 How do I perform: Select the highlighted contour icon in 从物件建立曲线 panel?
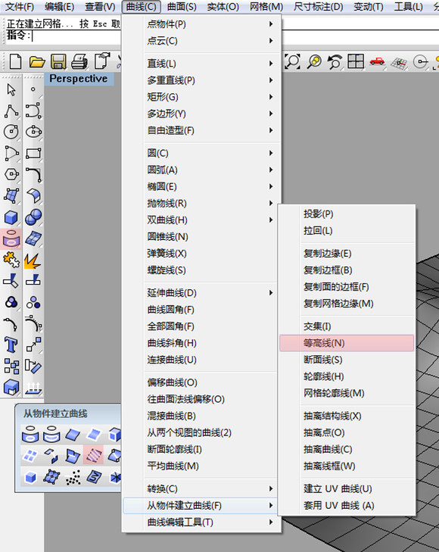pos(94,454)
